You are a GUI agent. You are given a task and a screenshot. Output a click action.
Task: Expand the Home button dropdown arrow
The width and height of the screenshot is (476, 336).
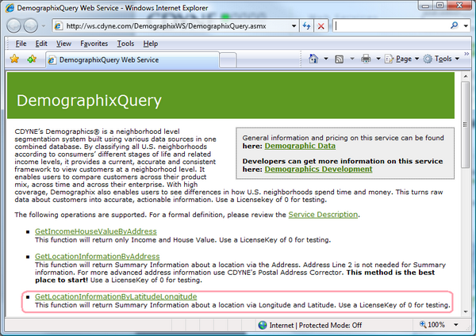point(326,59)
